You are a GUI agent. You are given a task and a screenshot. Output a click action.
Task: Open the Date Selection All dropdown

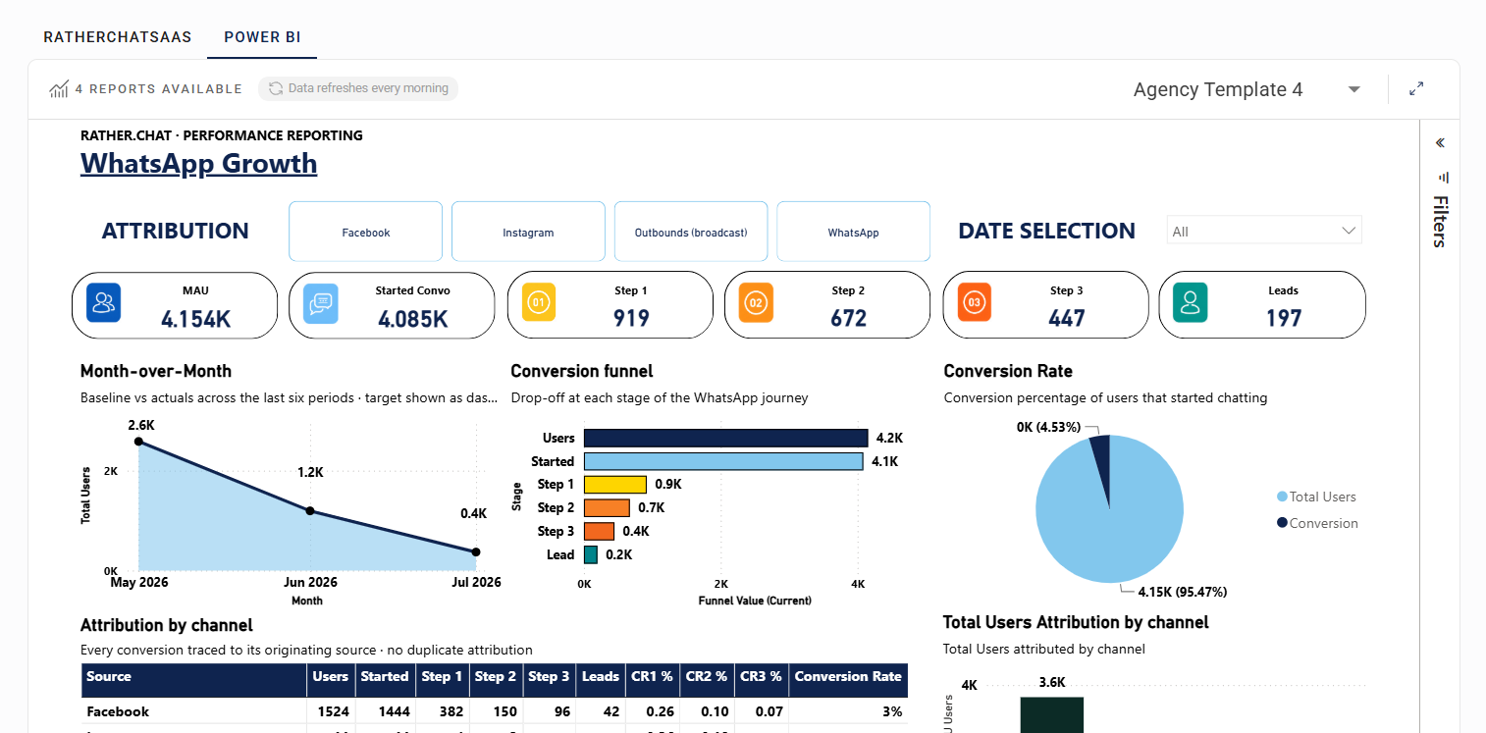click(1264, 231)
